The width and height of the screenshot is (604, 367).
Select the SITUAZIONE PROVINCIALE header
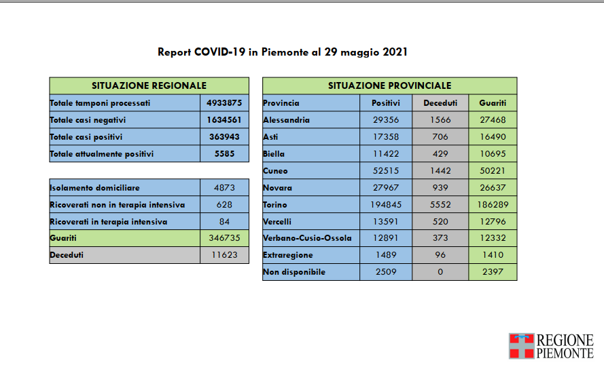coord(389,86)
